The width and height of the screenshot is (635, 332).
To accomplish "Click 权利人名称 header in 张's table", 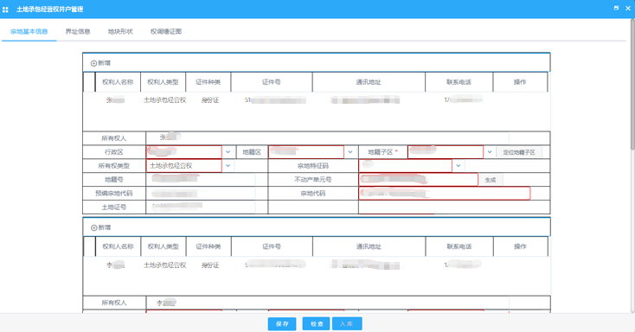I will (118, 82).
